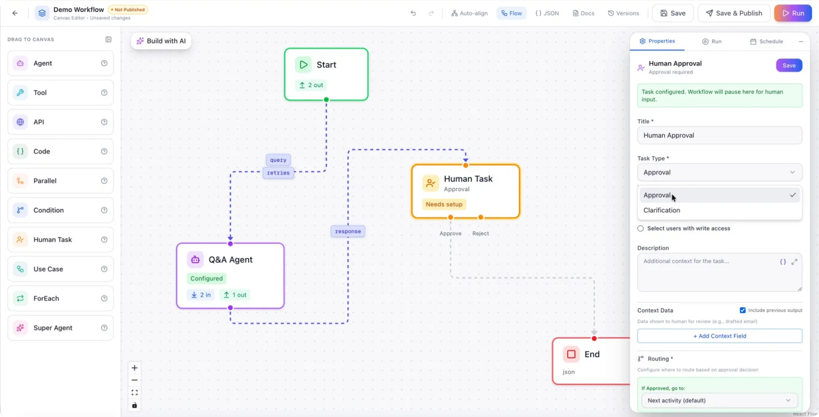Zoom in using the canvas plus icon
The image size is (819, 417).
click(135, 368)
